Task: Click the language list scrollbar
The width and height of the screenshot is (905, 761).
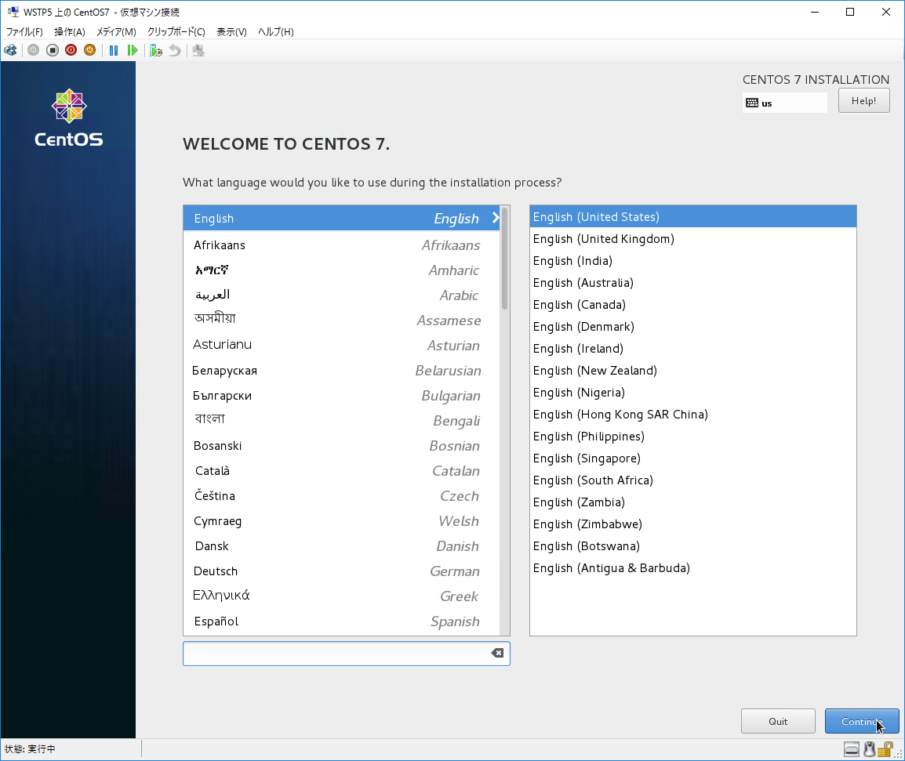Action: [x=505, y=259]
